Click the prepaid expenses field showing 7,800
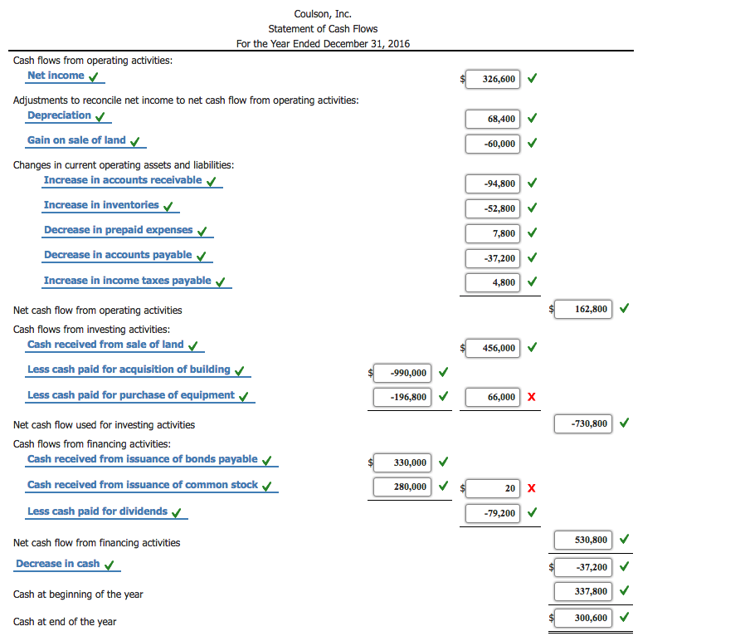The image size is (745, 641). coord(493,233)
